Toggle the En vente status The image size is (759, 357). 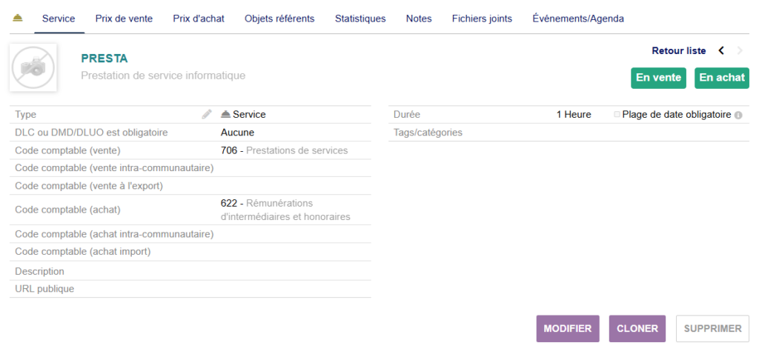coord(658,78)
